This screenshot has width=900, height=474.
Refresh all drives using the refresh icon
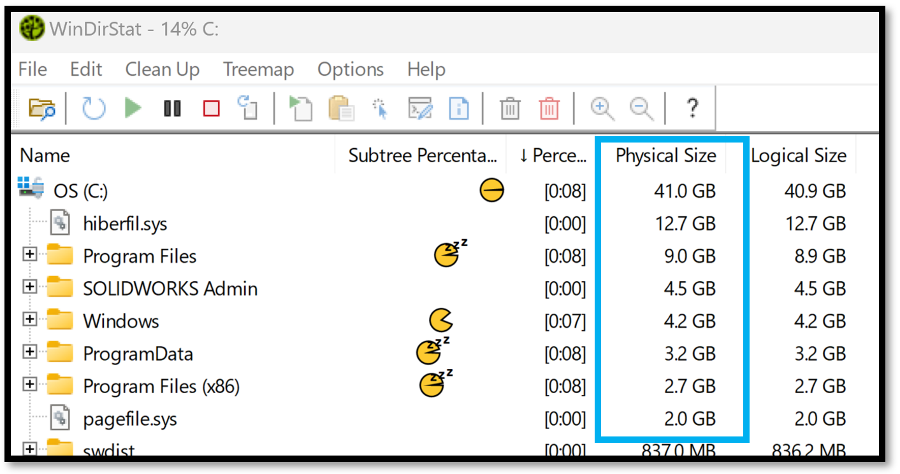click(x=92, y=108)
